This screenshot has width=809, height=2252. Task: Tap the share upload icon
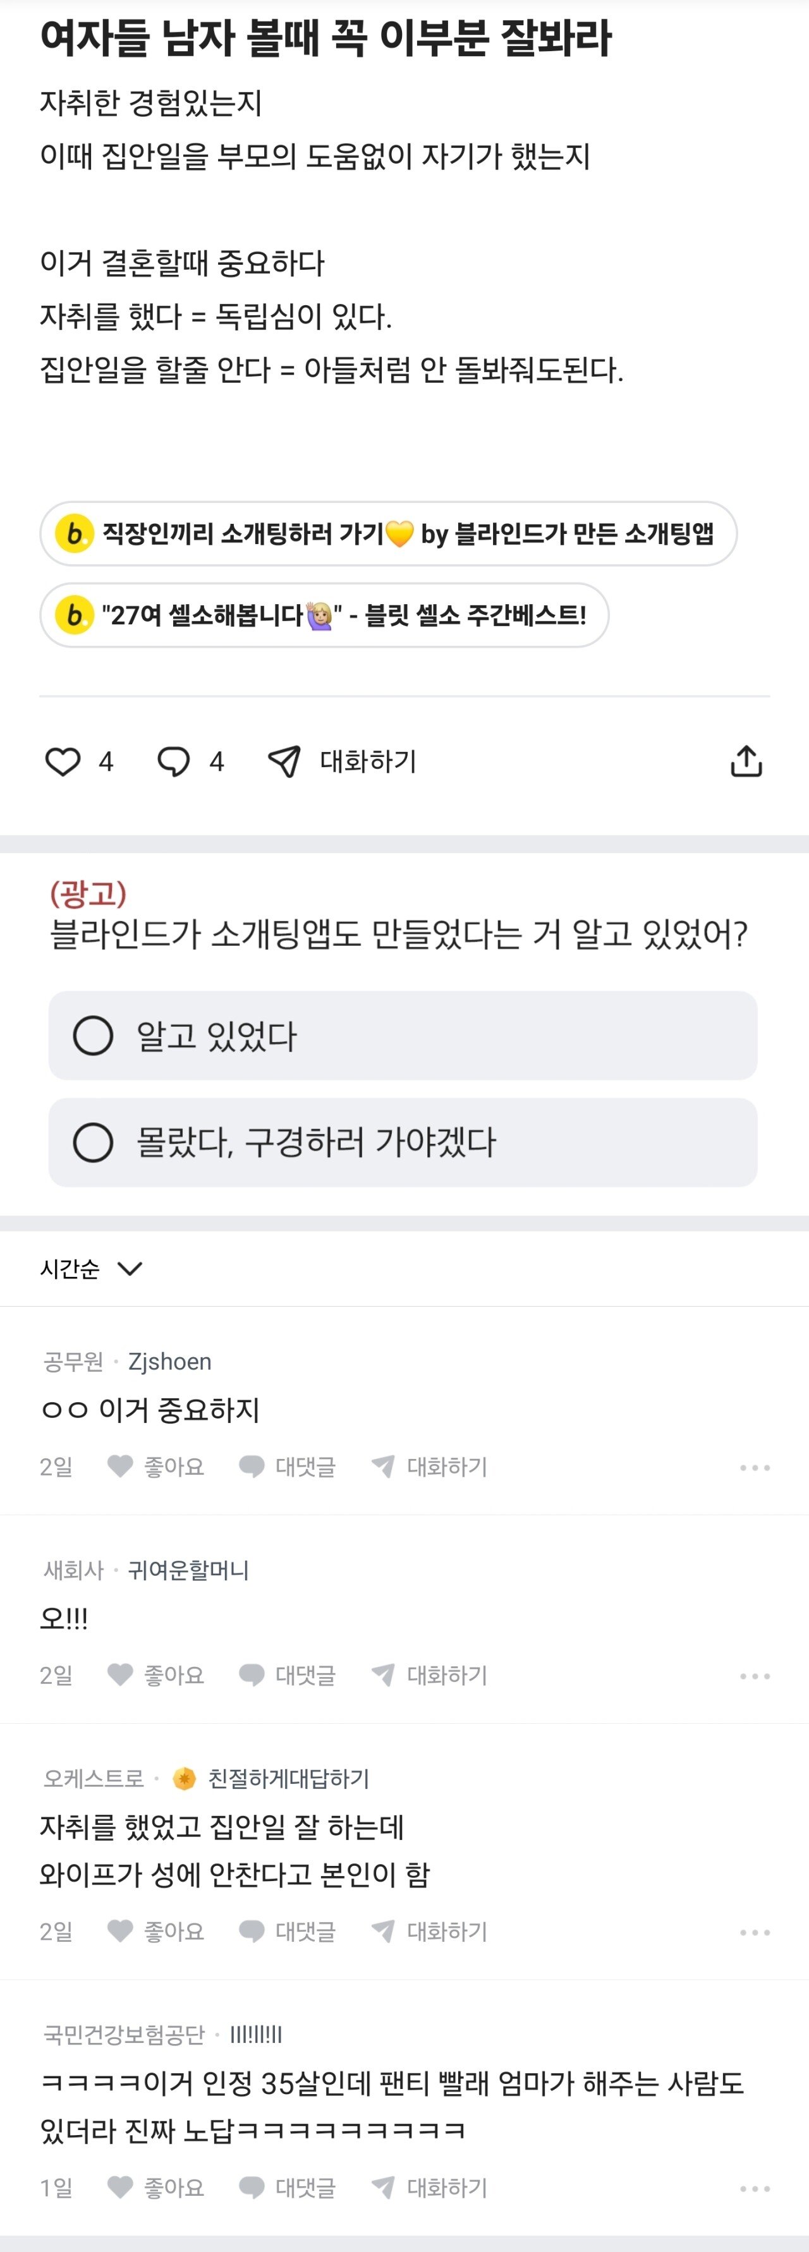tap(746, 761)
